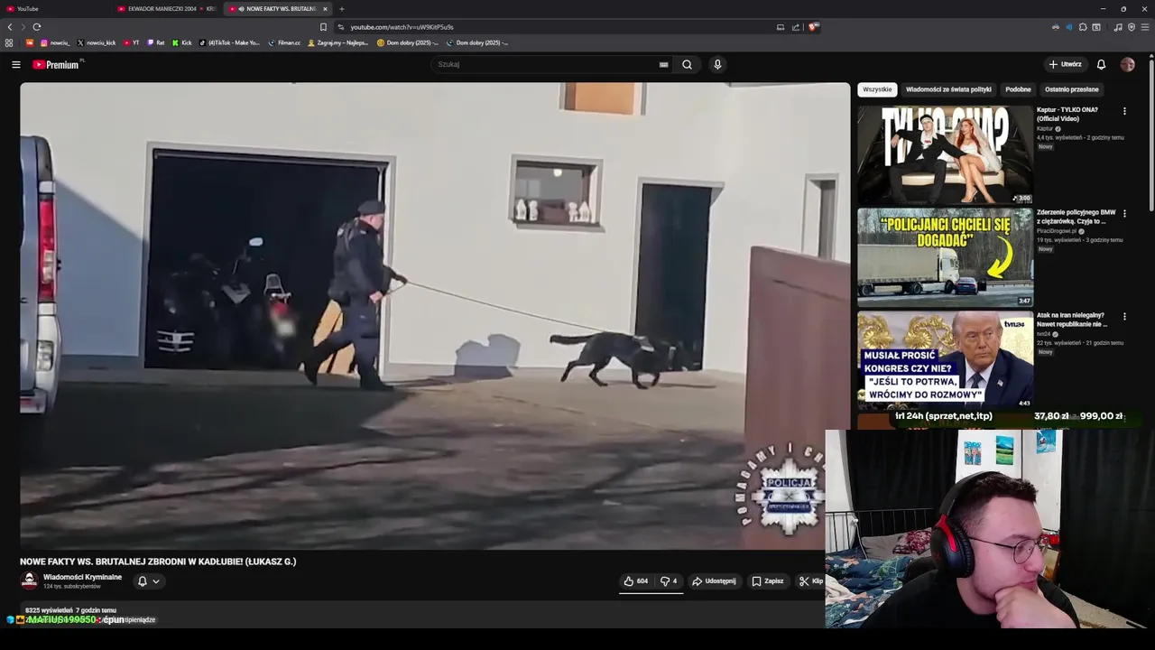Open the wallet icon in browser toolbar

click(x=1096, y=27)
